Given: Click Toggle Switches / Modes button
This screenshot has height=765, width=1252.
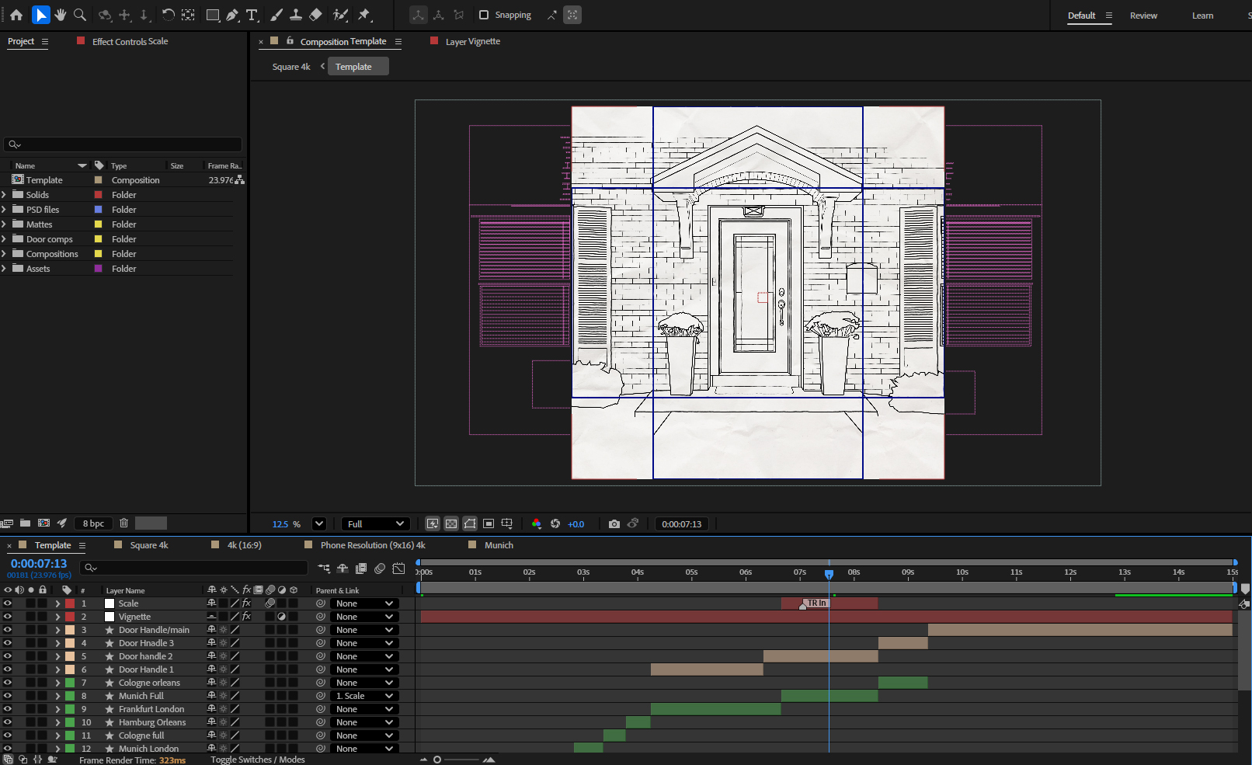Looking at the screenshot, I should (x=257, y=760).
